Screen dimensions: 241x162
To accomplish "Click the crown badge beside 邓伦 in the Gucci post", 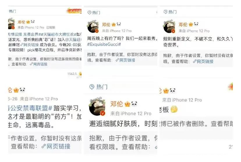I will click(114, 24).
